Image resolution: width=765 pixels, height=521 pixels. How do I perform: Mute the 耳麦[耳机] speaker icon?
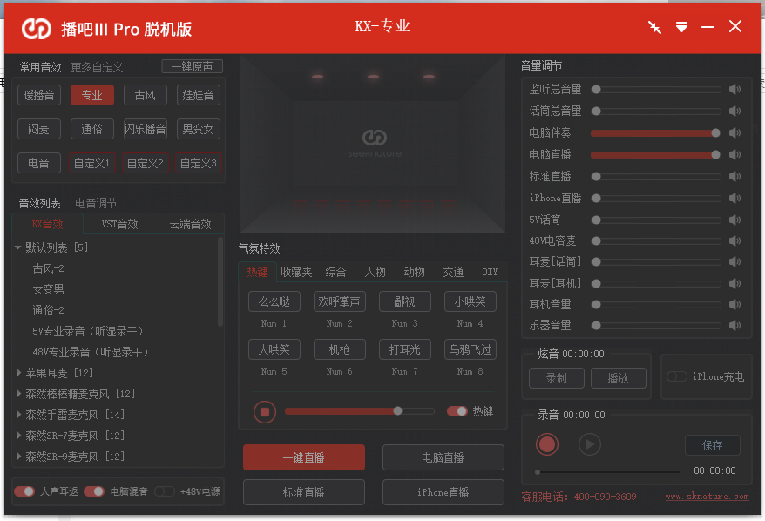click(x=735, y=283)
